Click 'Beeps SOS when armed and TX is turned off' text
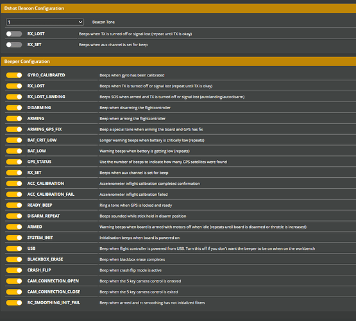The height and width of the screenshot is (321, 356). coord(172,97)
